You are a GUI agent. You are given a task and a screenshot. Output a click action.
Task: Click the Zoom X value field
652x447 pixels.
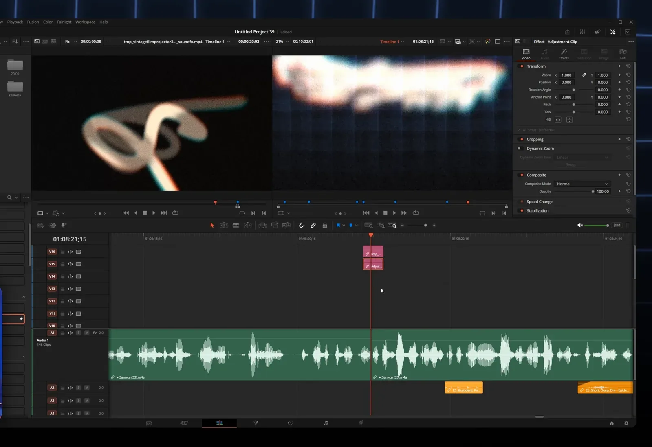pyautogui.click(x=566, y=75)
